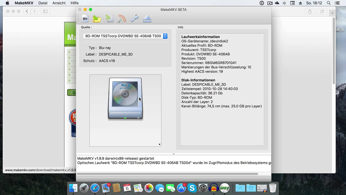Open files with the camera toolbar icon
Screen dimensions: 346x195
pos(85,18)
